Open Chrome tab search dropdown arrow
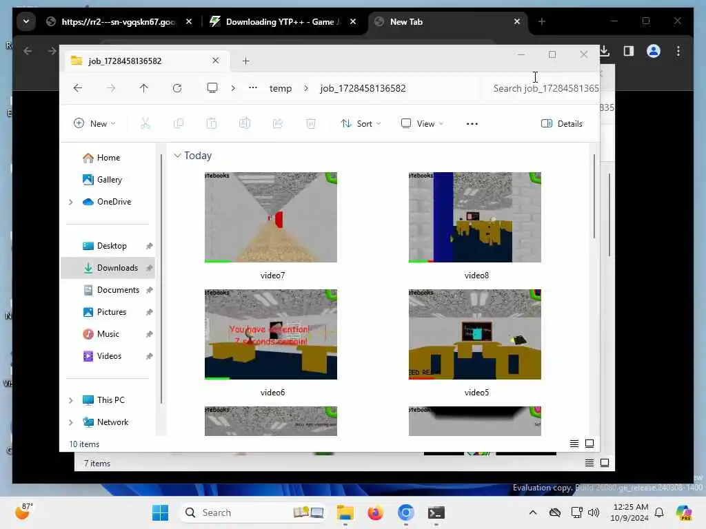 coord(26,21)
